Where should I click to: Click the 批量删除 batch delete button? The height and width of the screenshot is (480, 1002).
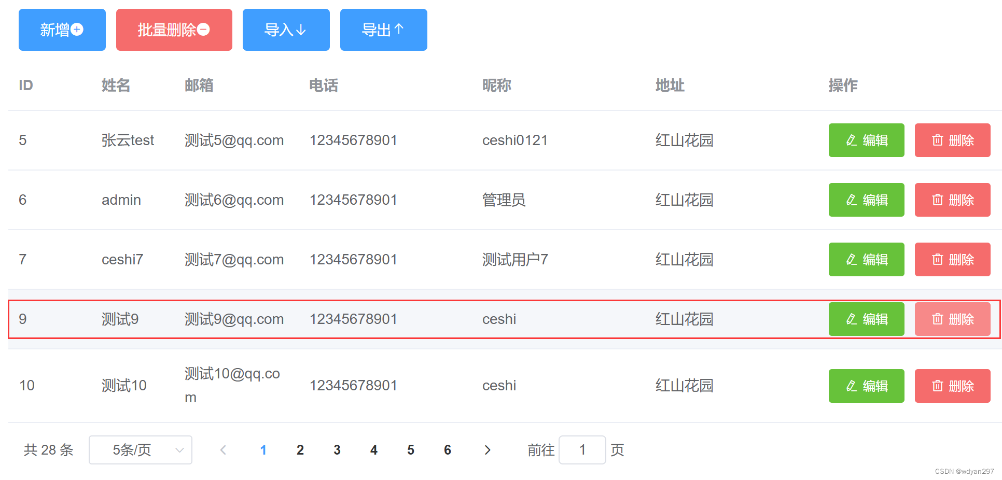174,30
